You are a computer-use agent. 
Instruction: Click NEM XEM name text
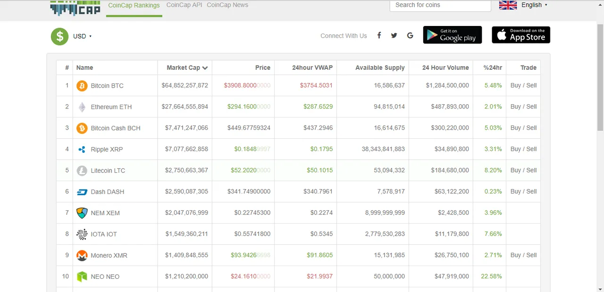pos(105,213)
